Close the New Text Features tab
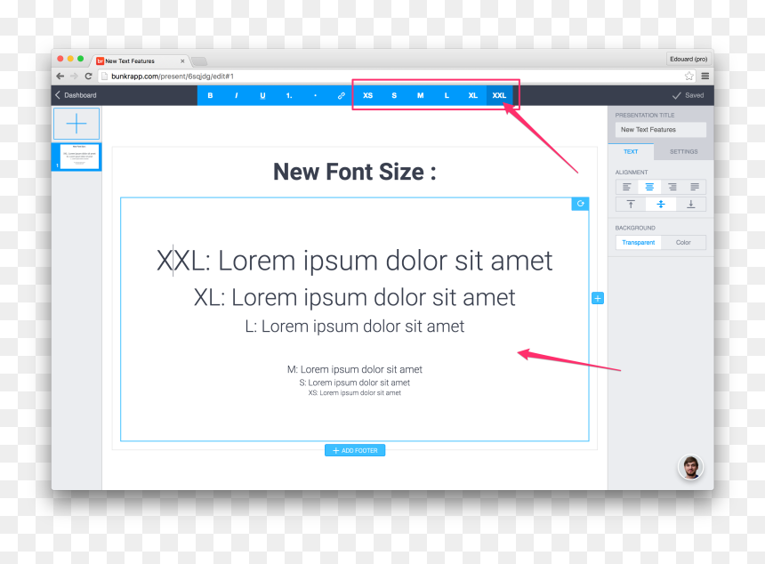 pyautogui.click(x=182, y=61)
